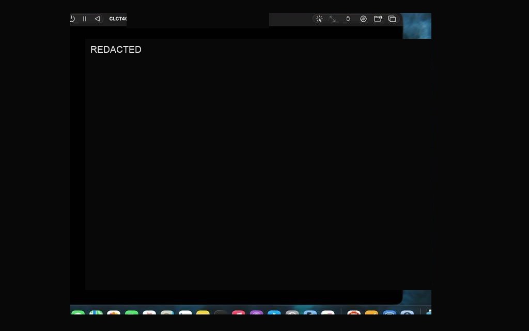The width and height of the screenshot is (529, 331).
Task: Click the power icon in the VM toolbar
Action: 72,19
